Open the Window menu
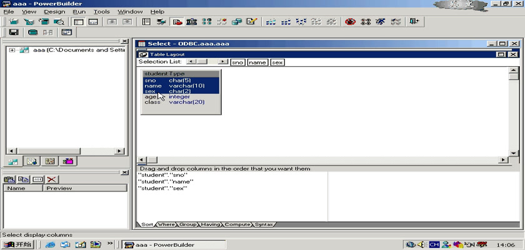The image size is (525, 250). [x=130, y=12]
